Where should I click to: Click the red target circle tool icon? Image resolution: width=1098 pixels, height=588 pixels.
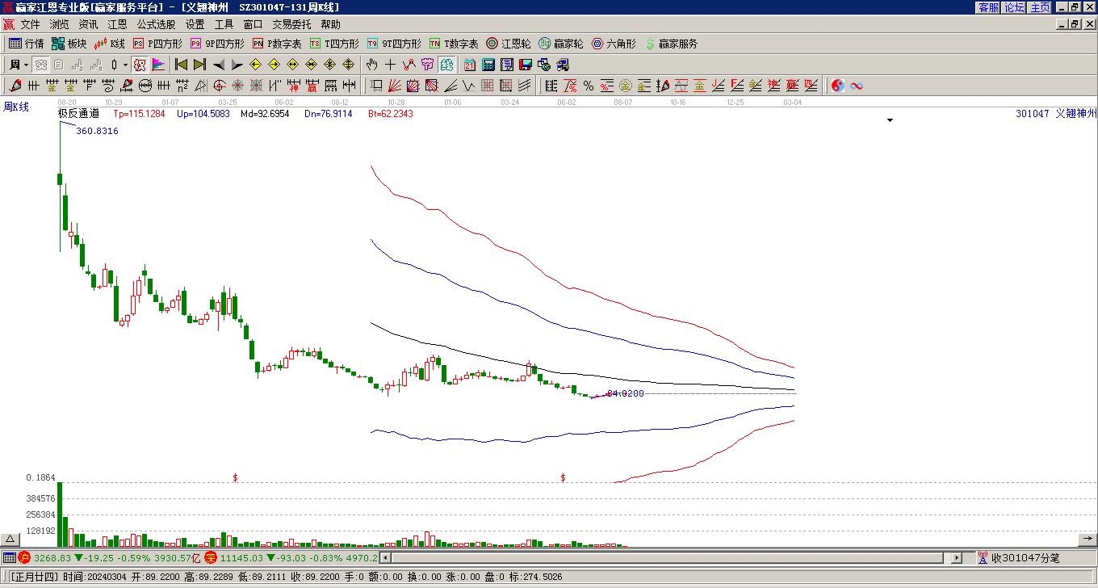[x=219, y=86]
